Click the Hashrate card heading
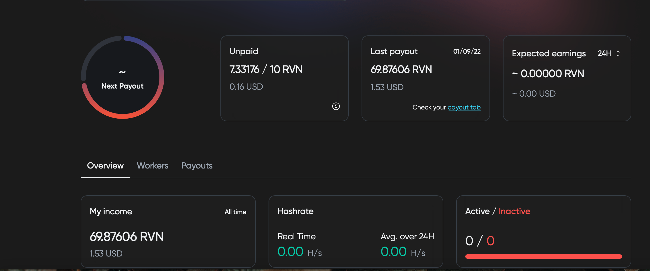The image size is (650, 271). pyautogui.click(x=295, y=211)
